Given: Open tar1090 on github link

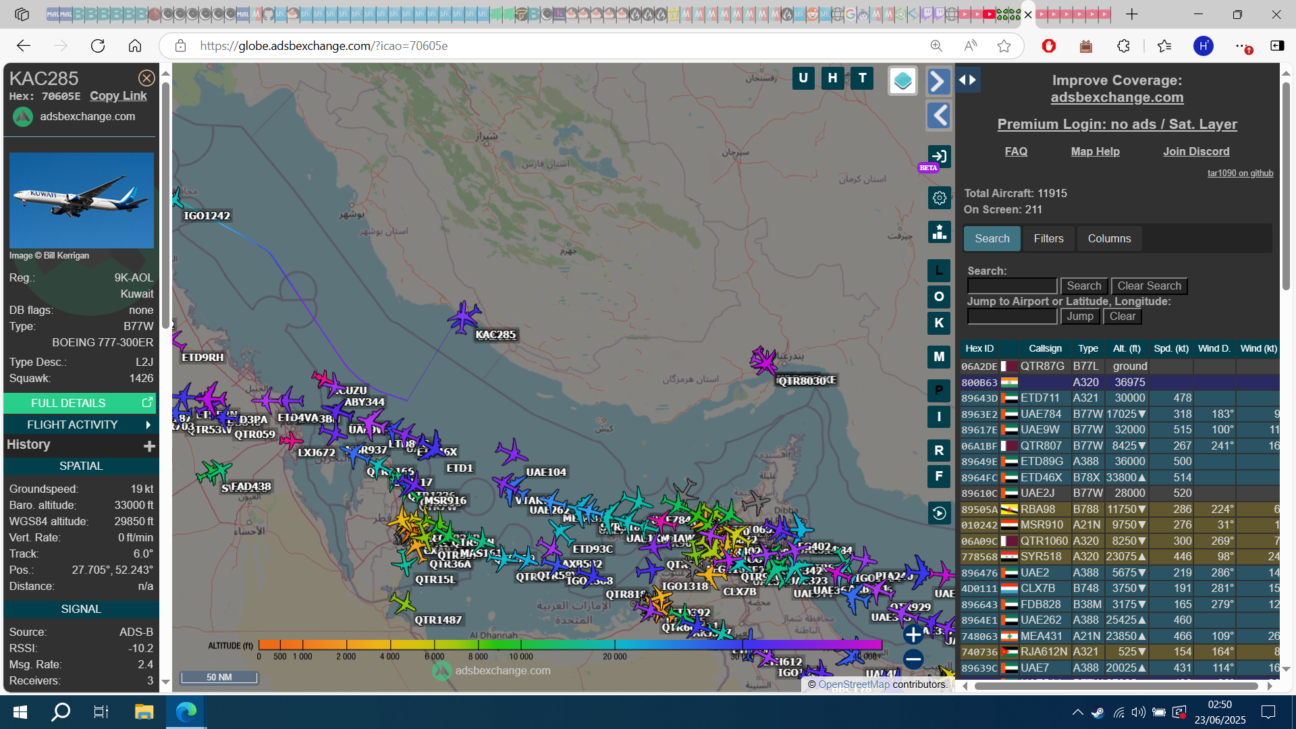Looking at the screenshot, I should pyautogui.click(x=1240, y=173).
